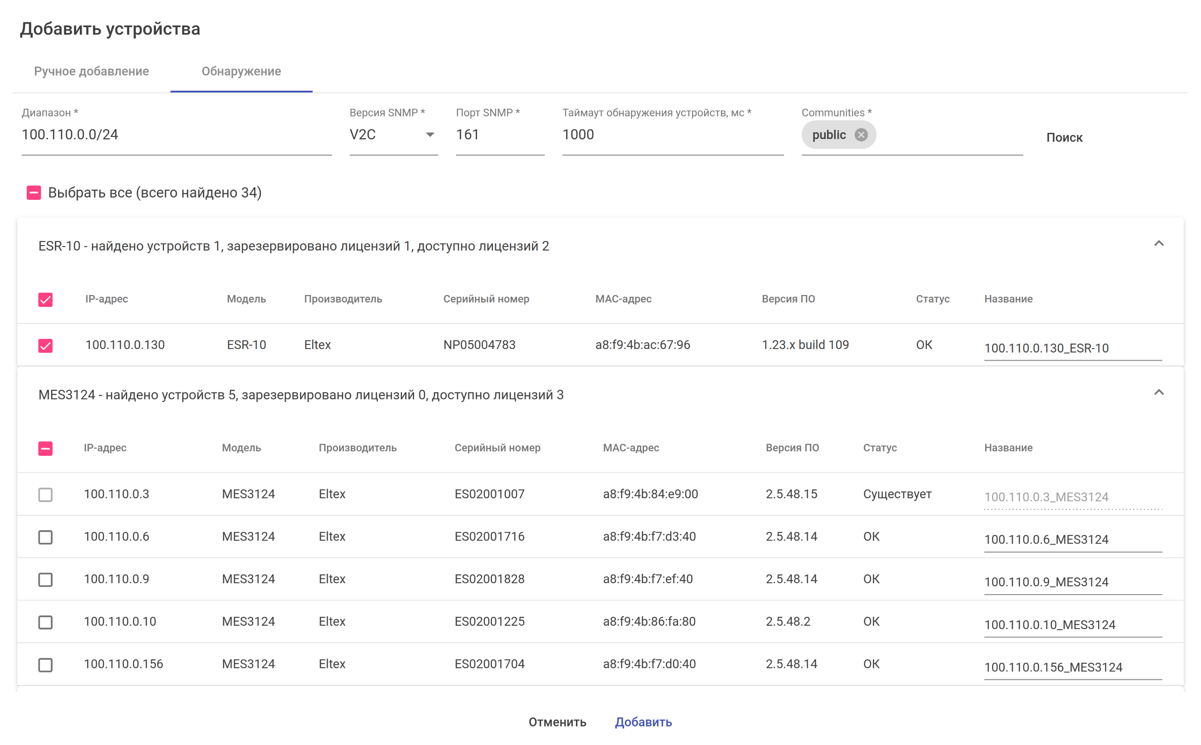This screenshot has height=745, width=1201.
Task: Edit the SNMP port field
Action: tap(499, 135)
